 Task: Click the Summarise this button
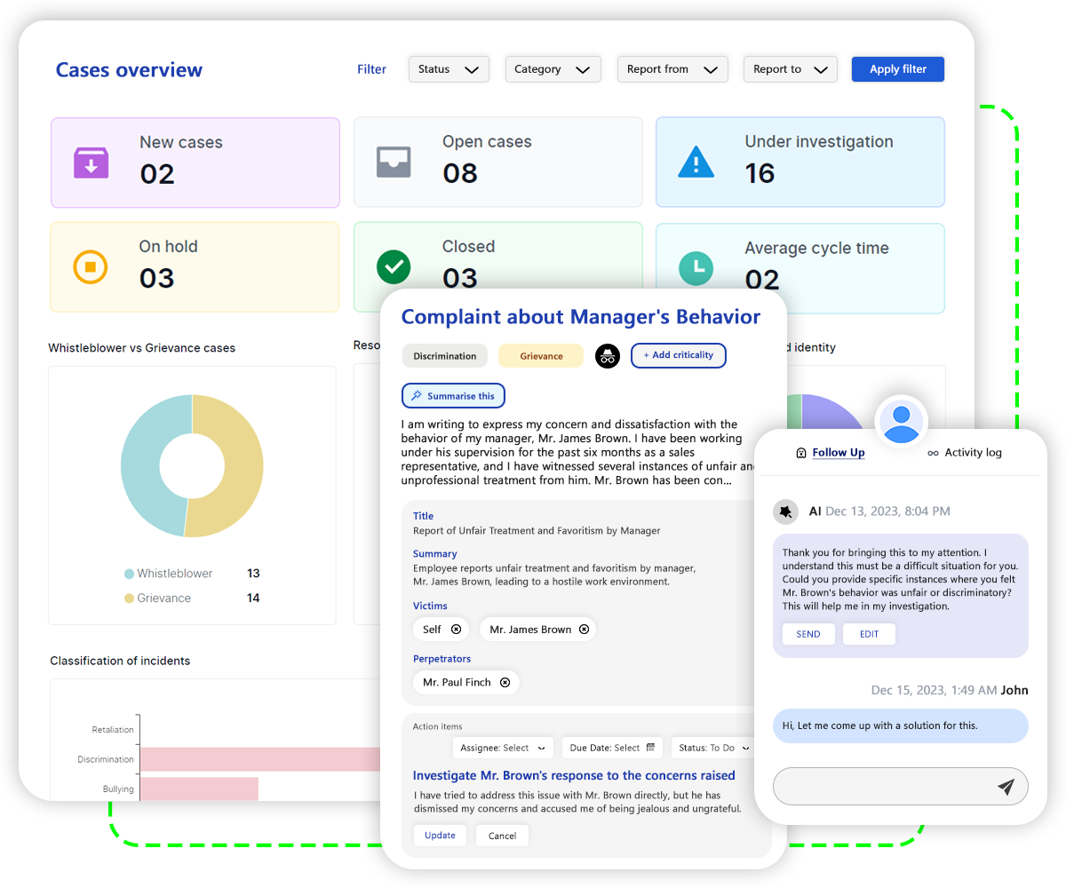tap(453, 396)
